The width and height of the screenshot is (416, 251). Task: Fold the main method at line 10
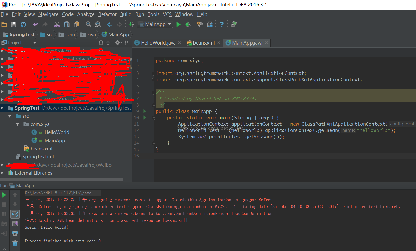tap(154, 118)
